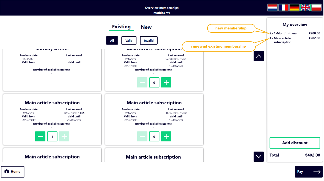Screen dimensions: 324x181
Task: Select the French flag language
Action: tap(283, 7)
